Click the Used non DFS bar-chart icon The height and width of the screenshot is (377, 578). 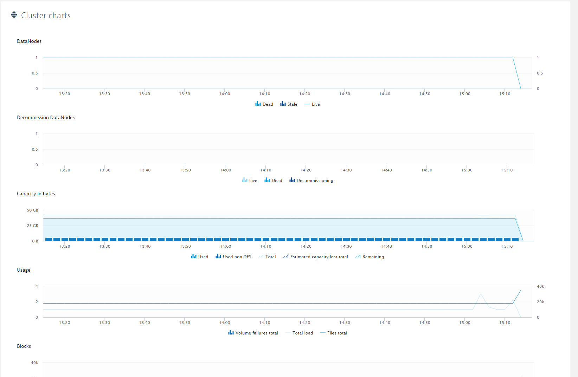point(218,256)
